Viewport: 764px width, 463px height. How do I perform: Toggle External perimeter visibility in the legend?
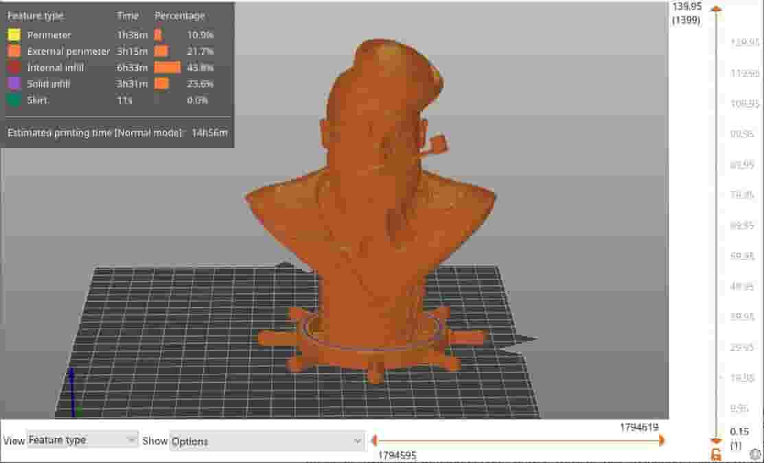(13, 51)
